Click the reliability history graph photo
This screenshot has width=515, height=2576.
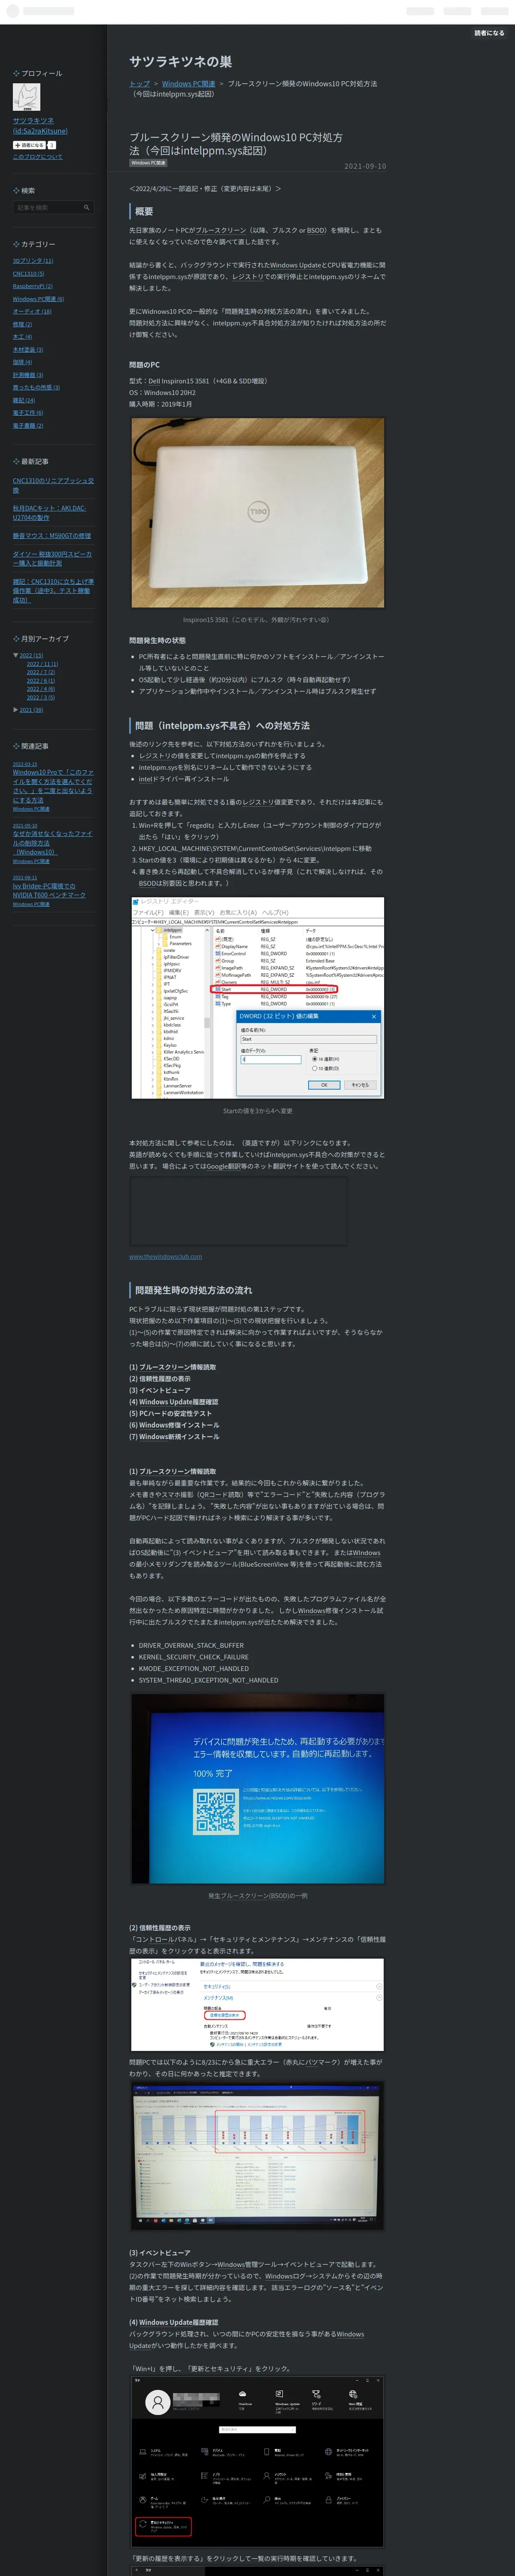(x=258, y=2156)
